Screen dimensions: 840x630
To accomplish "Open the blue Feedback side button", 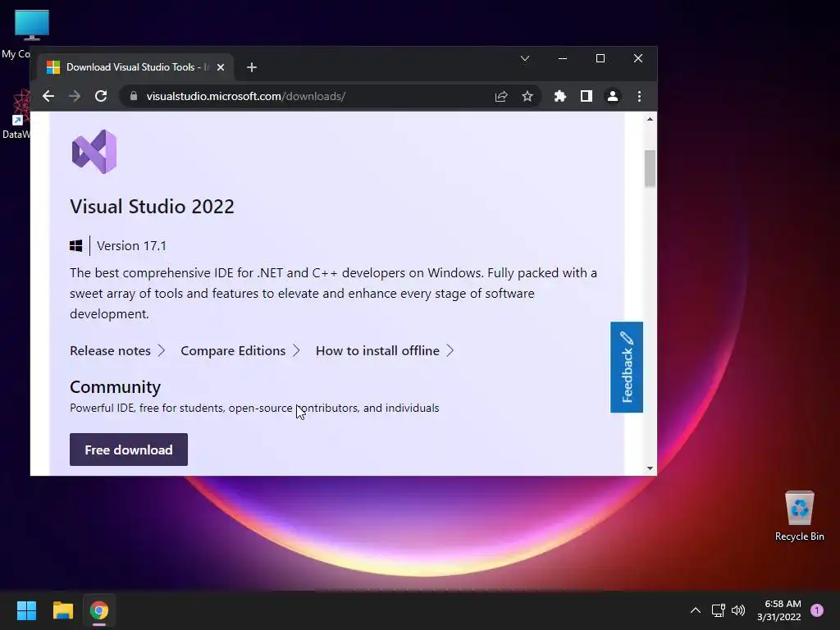I will pyautogui.click(x=626, y=367).
